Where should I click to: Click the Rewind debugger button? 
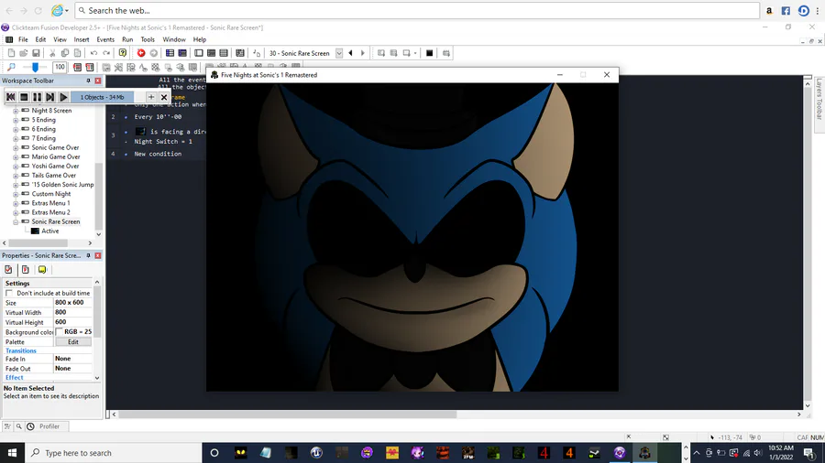click(10, 97)
